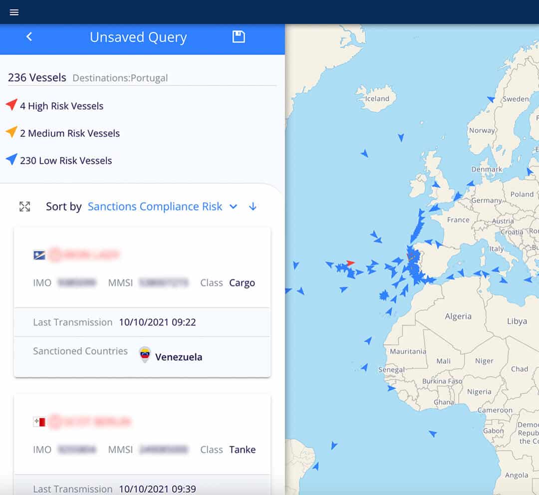Filter by 4 High Risk Vessels

pyautogui.click(x=61, y=106)
